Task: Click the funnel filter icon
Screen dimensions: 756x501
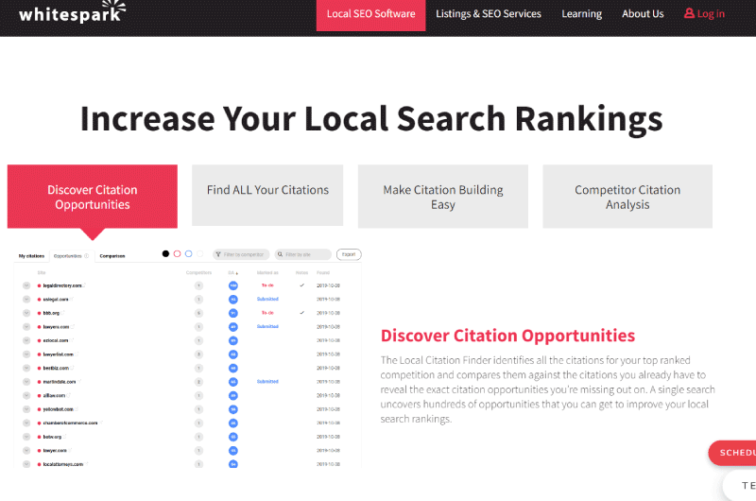Action: coord(218,254)
